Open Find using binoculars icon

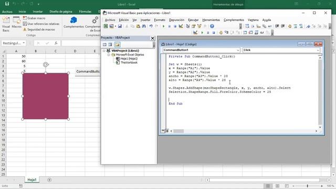(144, 26)
